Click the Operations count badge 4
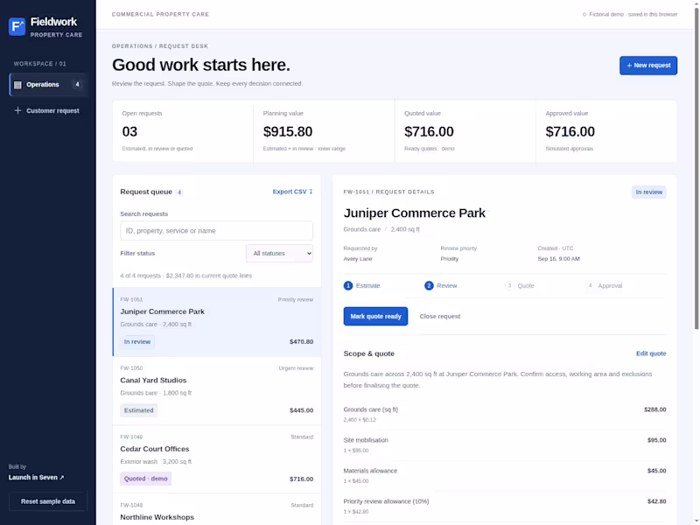The height and width of the screenshot is (525, 700). click(77, 84)
